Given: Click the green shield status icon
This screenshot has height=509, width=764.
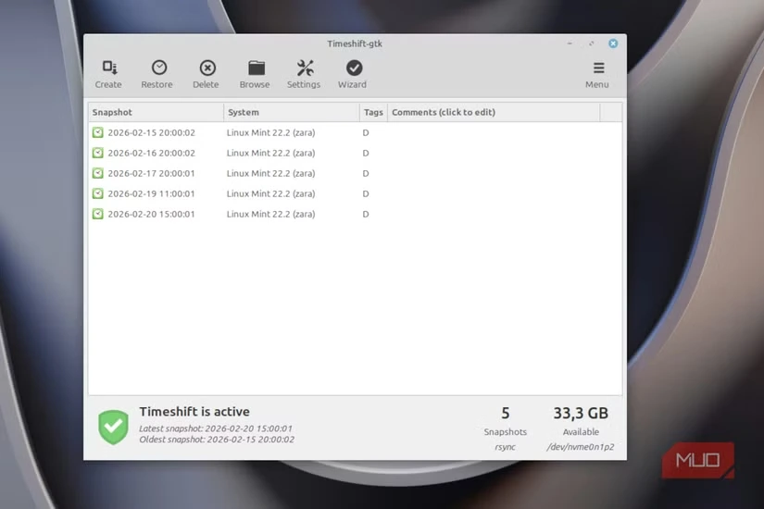Looking at the screenshot, I should click(x=113, y=427).
